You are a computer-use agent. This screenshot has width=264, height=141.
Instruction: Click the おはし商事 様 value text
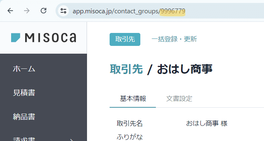207,124
